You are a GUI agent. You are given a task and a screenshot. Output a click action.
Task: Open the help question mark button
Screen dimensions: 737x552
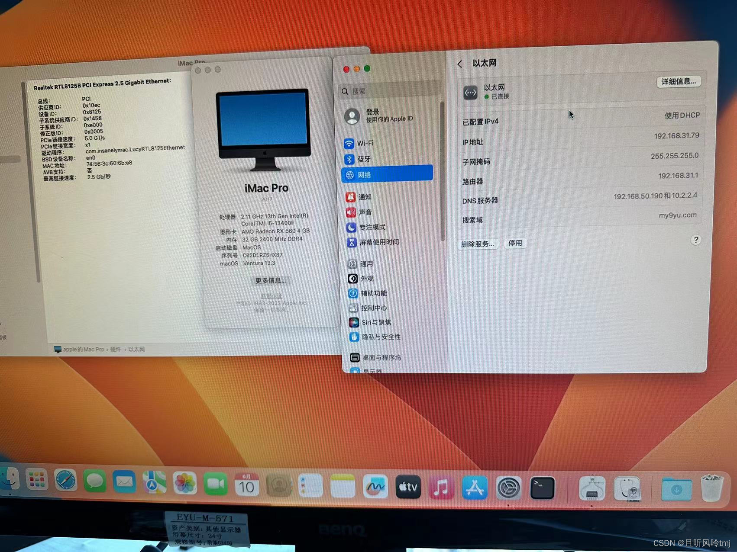695,240
